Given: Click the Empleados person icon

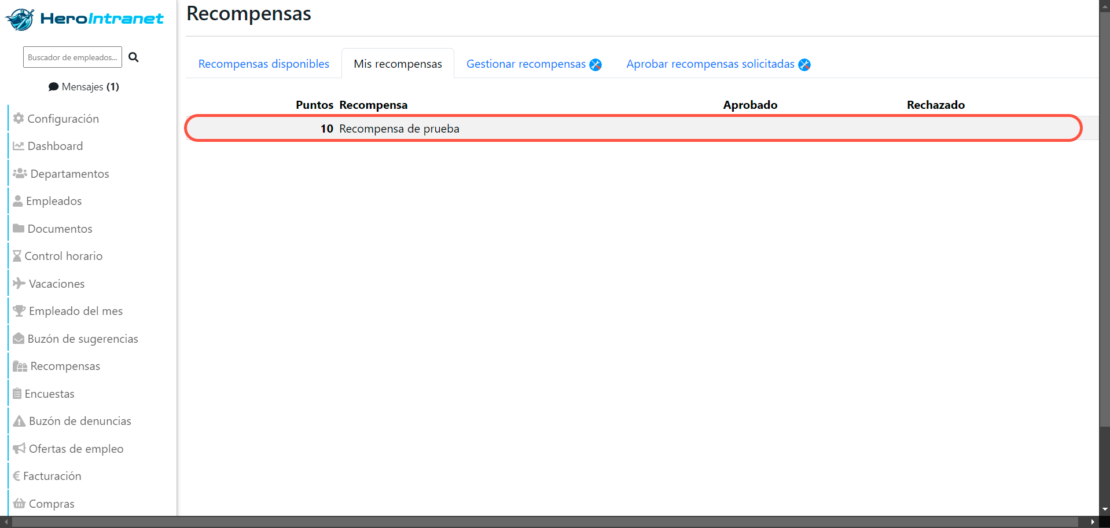Looking at the screenshot, I should (x=18, y=201).
